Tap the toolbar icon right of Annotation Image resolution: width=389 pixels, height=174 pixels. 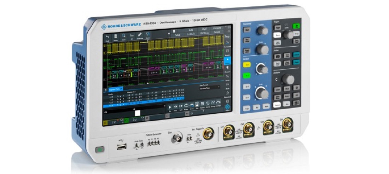(148, 35)
